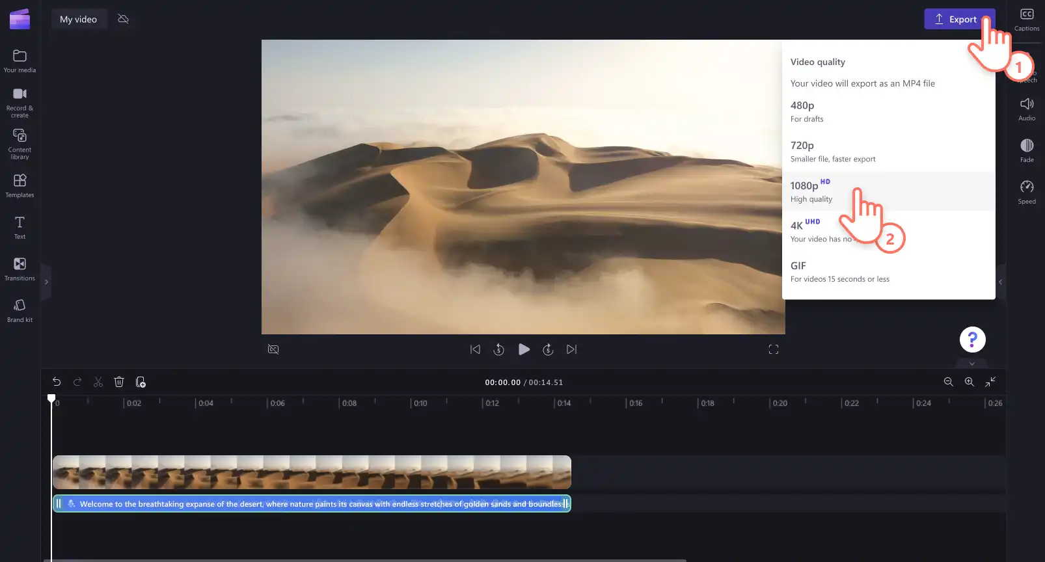Image resolution: width=1045 pixels, height=562 pixels.
Task: Forward five seconds
Action: (x=548, y=349)
